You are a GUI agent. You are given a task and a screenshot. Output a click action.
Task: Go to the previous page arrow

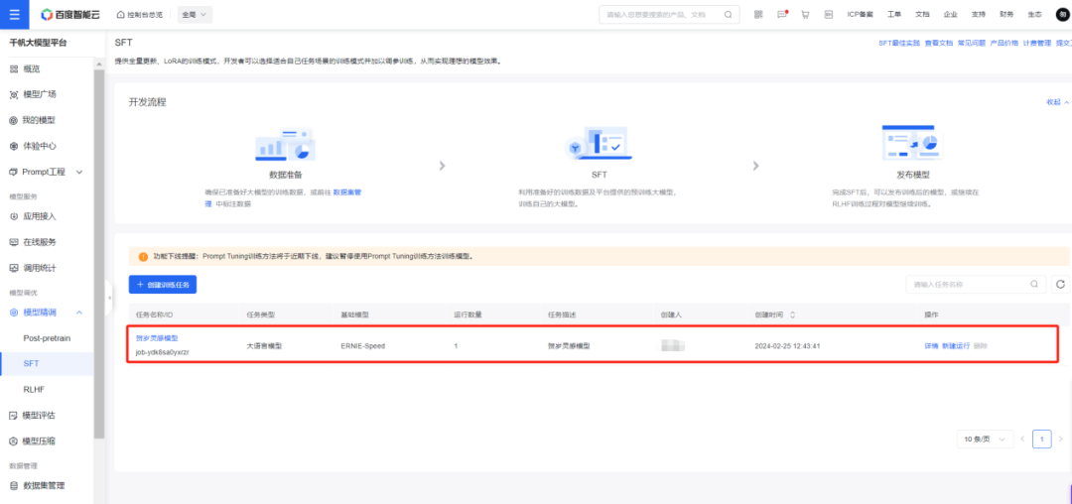1022,439
